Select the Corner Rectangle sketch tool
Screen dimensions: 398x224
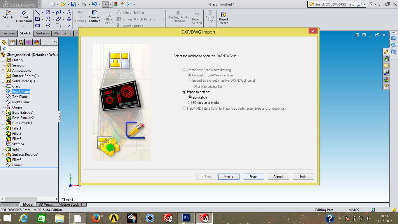point(38,19)
